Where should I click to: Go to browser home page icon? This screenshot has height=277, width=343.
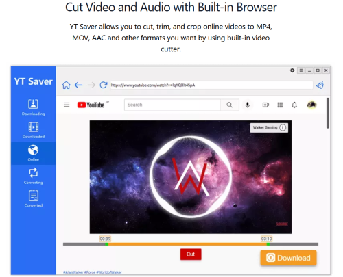(66, 85)
